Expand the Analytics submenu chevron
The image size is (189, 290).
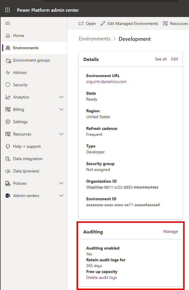pyautogui.click(x=61, y=97)
